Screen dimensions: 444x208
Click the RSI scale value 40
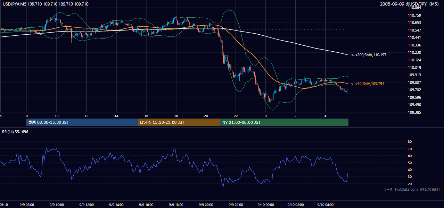point(410,170)
